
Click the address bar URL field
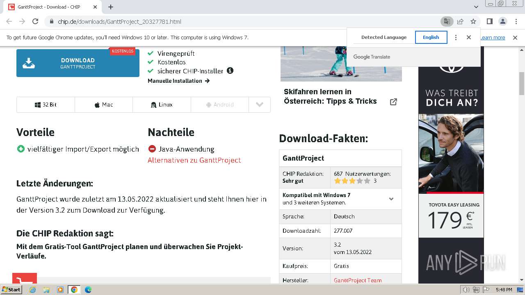click(246, 21)
